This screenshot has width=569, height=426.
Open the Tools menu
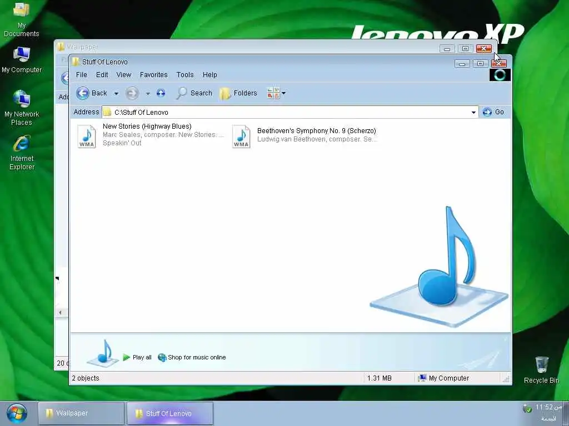pyautogui.click(x=185, y=75)
